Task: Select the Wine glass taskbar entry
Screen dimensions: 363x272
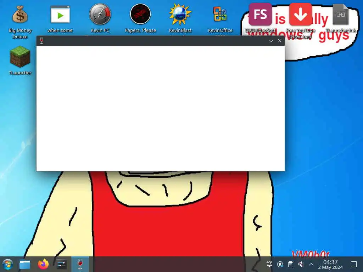Action: 80,264
